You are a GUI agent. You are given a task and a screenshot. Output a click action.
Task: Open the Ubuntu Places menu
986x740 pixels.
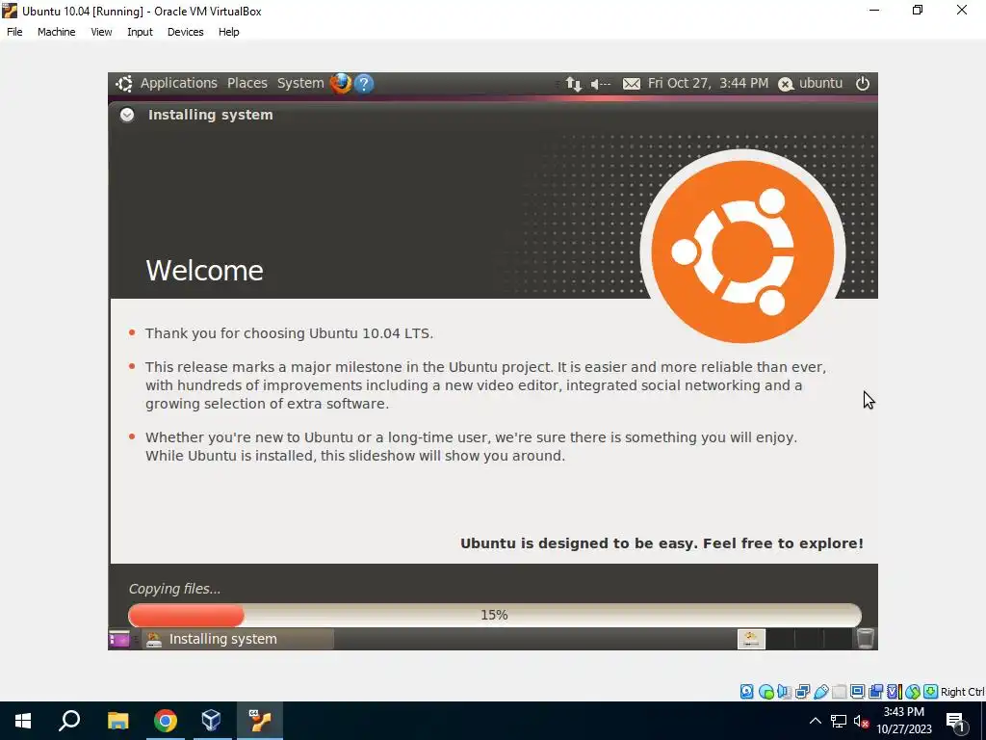247,83
